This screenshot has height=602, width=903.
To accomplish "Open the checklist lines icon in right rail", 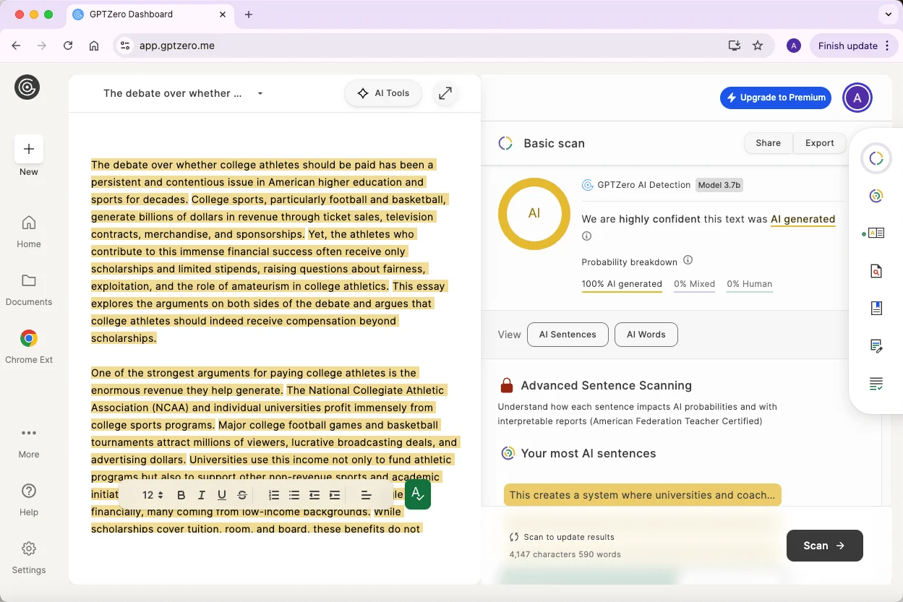I will click(x=876, y=384).
